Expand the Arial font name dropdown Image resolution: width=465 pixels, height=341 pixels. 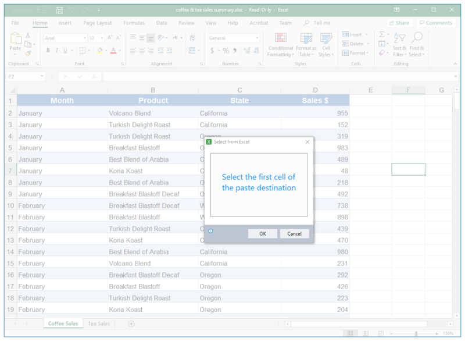point(84,38)
